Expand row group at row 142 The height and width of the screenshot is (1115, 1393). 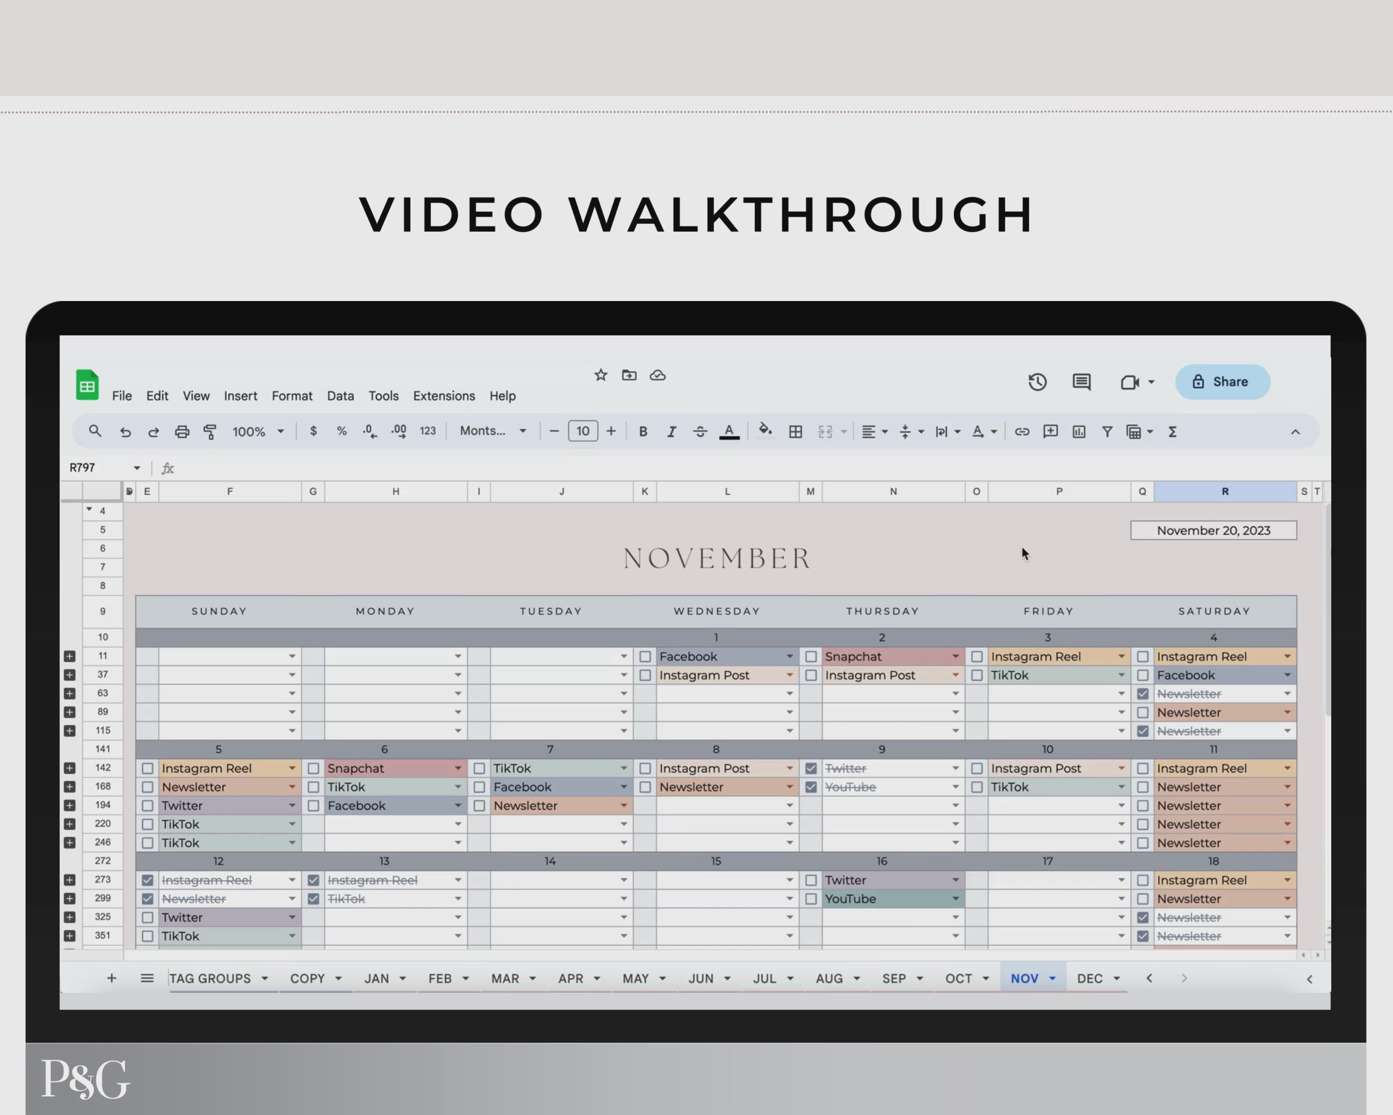[70, 768]
